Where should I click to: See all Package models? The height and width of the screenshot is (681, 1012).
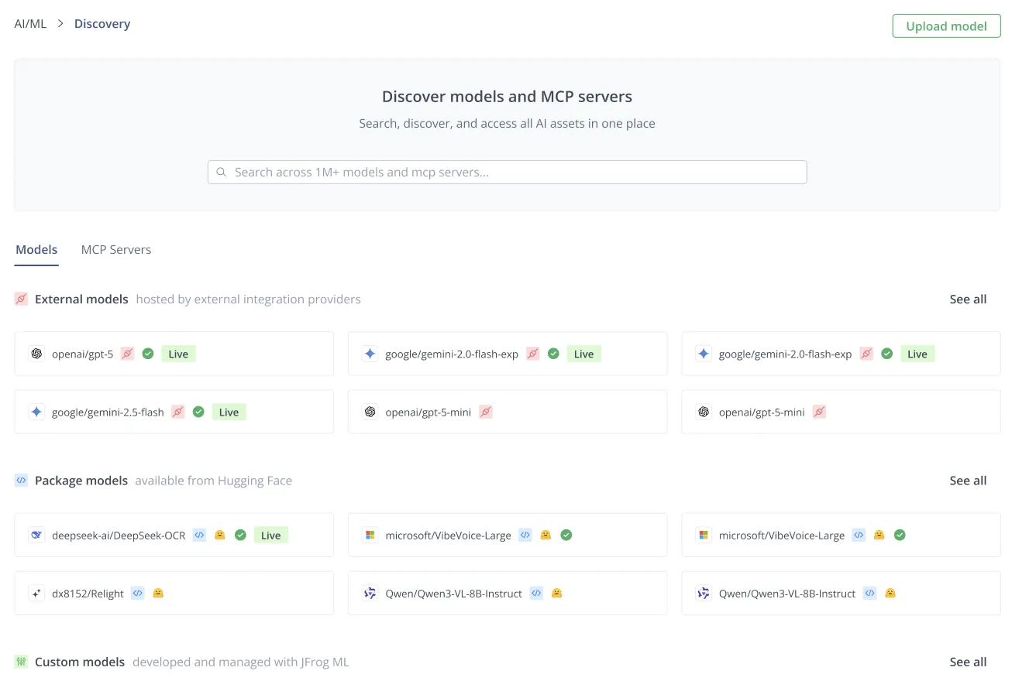pyautogui.click(x=968, y=480)
